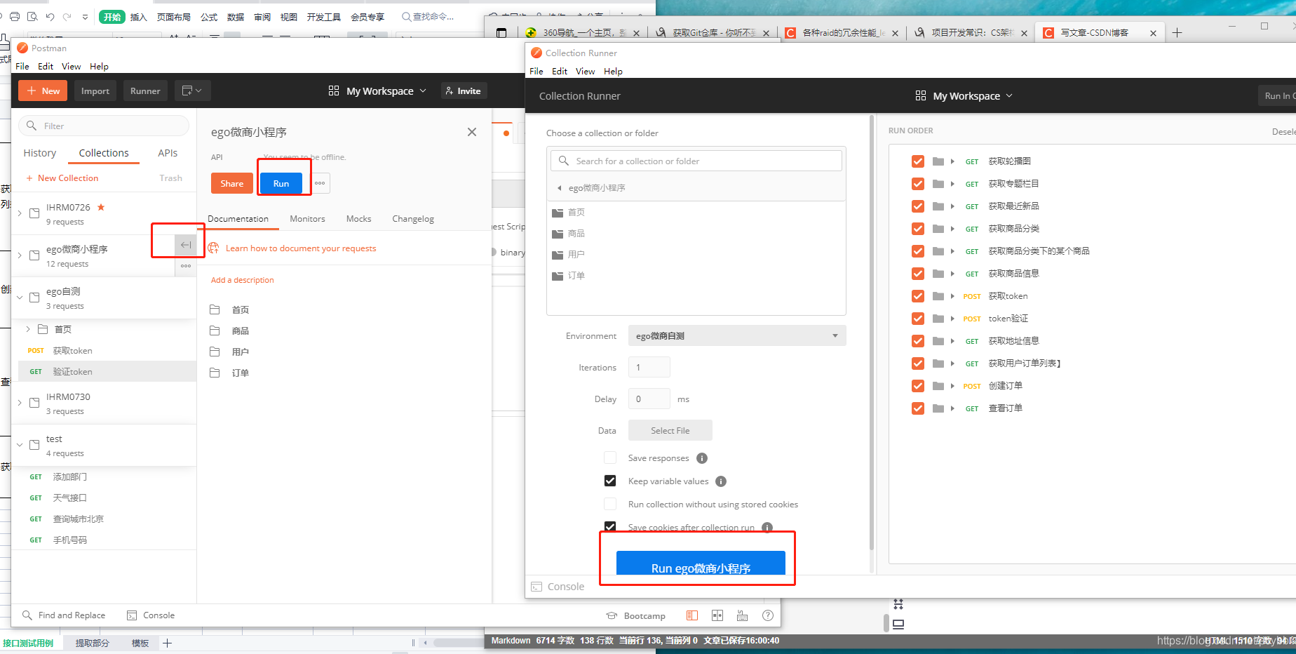Switch to the Collections tab
Screen dimensions: 1296x654
point(104,153)
